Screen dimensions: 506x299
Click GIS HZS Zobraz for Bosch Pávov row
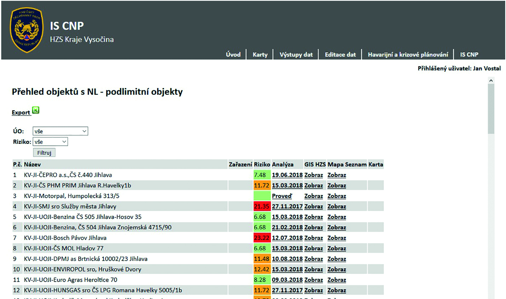314,238
